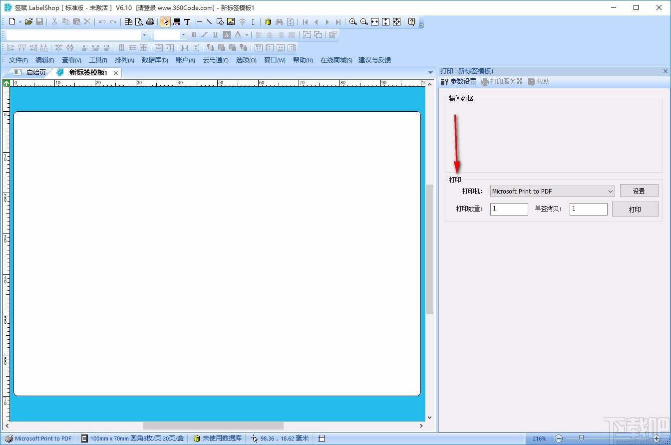Open the 云马通 menu
This screenshot has height=445, width=671.
point(216,60)
